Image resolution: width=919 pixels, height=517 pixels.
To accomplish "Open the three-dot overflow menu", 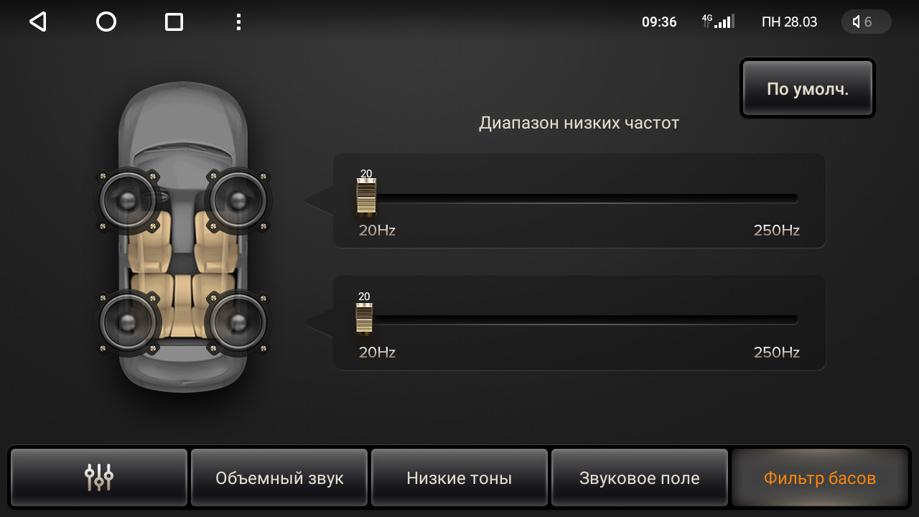I will [x=238, y=22].
